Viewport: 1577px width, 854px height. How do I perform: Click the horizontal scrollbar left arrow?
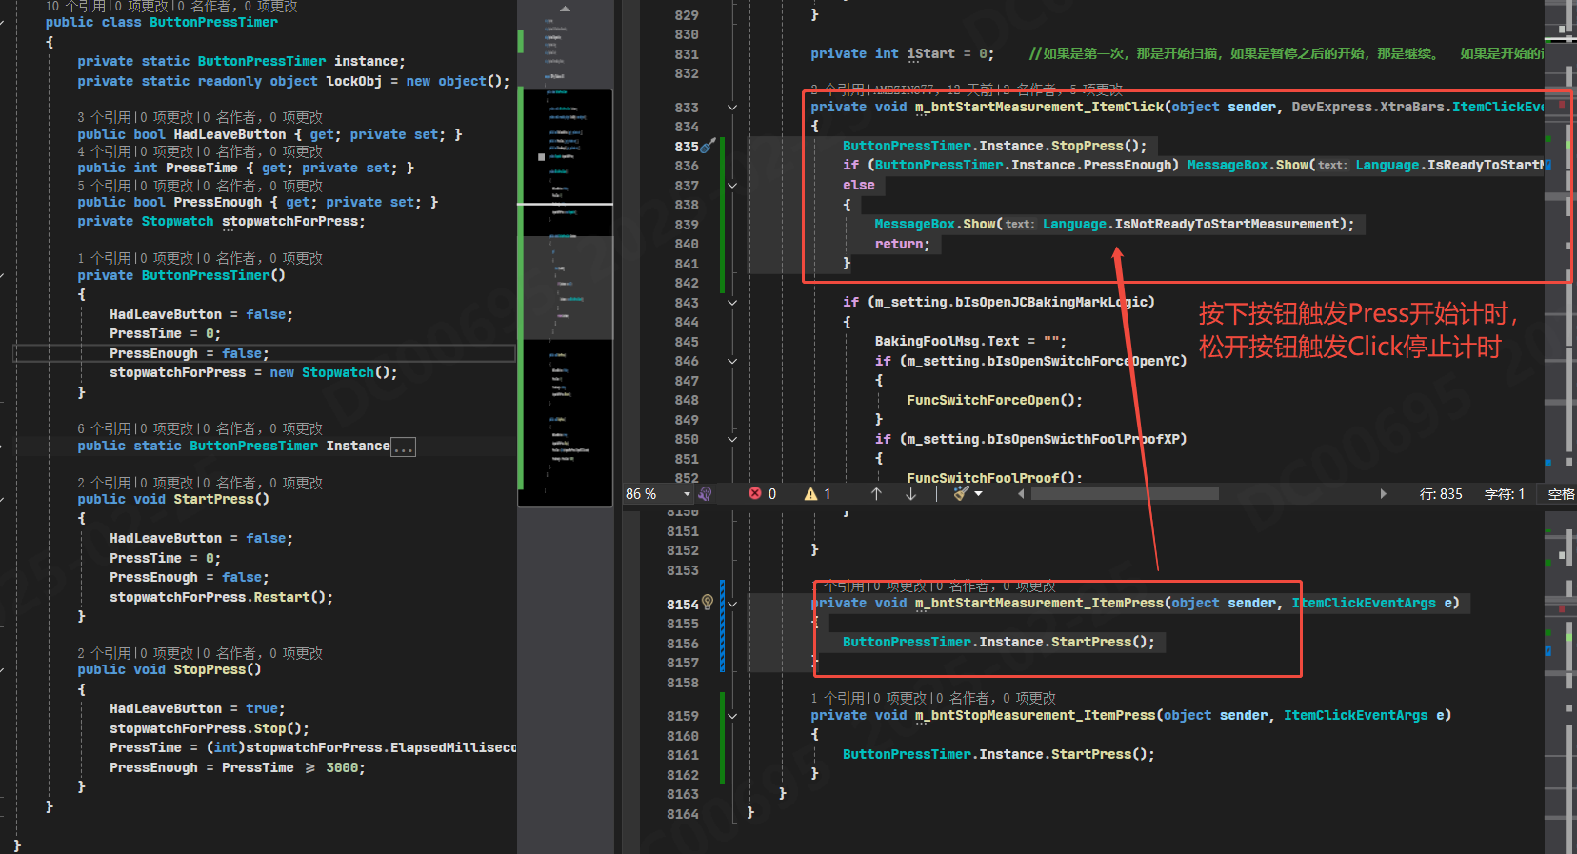tap(1021, 494)
